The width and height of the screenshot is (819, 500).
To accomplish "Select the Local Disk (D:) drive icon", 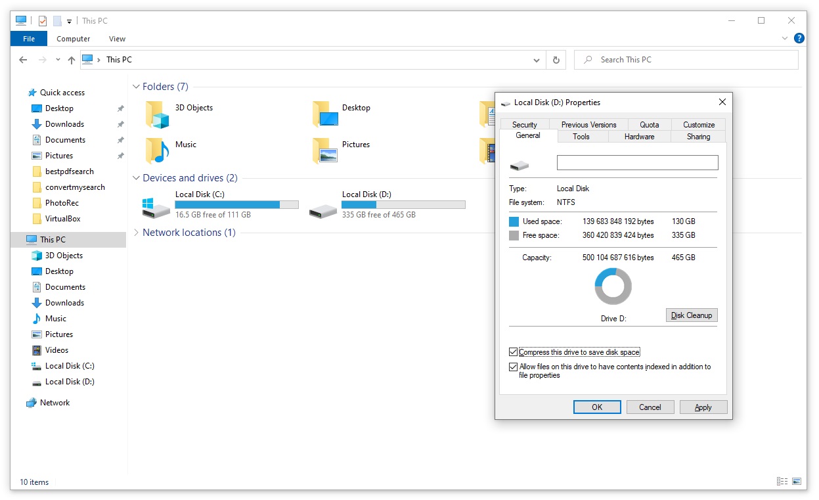I will coord(323,209).
